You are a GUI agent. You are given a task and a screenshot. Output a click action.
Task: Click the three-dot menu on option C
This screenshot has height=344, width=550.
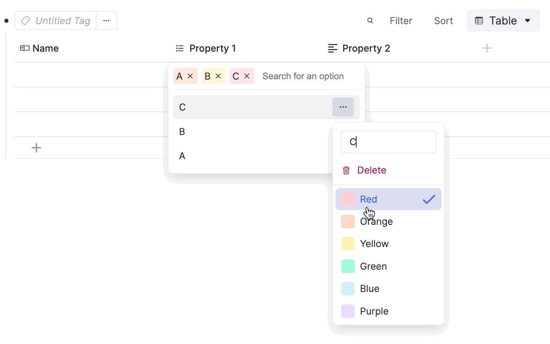(x=343, y=107)
